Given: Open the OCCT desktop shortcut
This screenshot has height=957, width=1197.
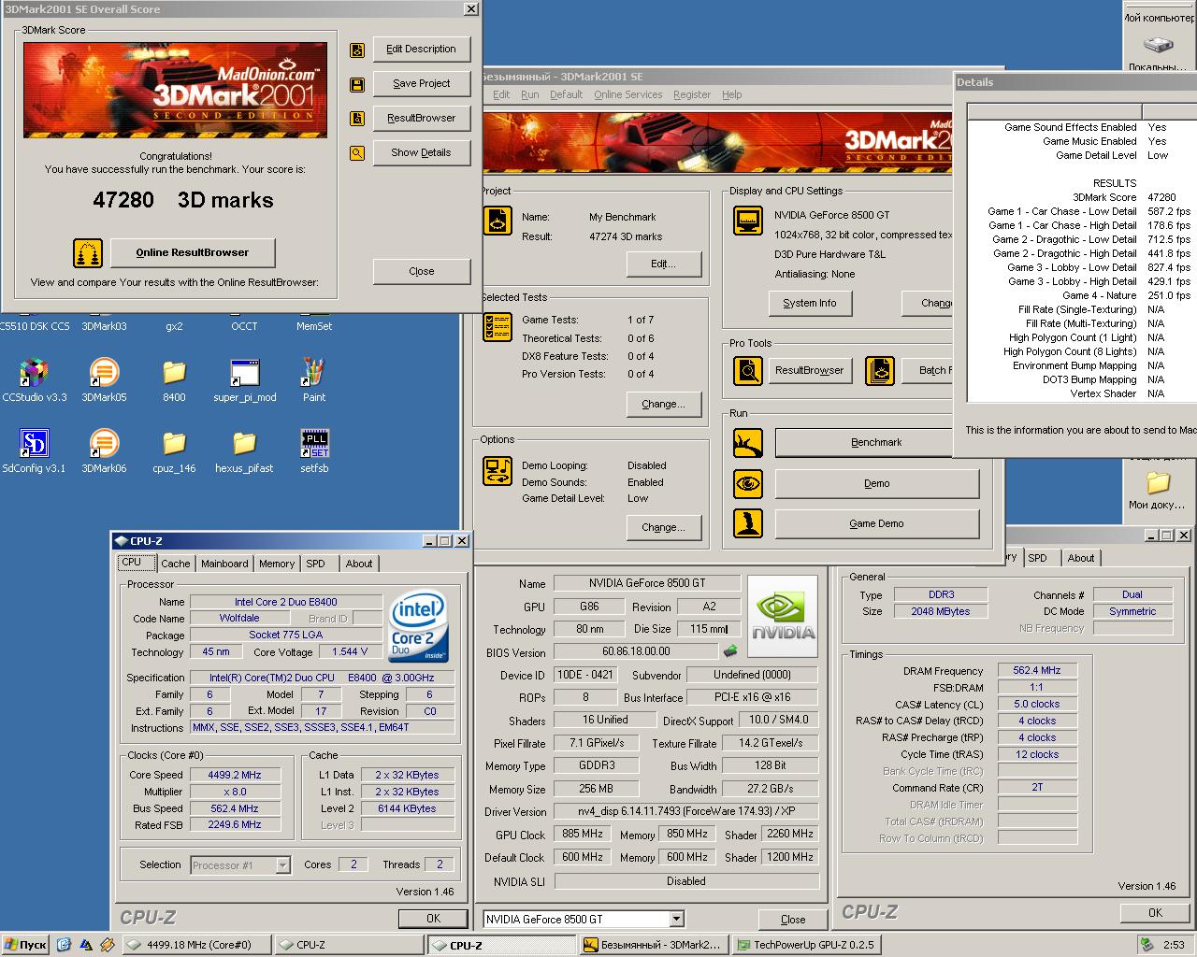Looking at the screenshot, I should coord(244,326).
